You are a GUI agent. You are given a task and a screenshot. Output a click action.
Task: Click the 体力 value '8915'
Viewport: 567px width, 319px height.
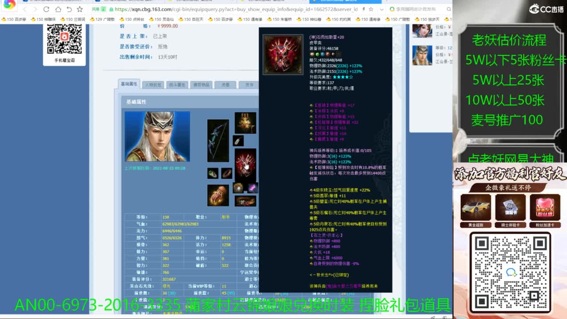click(x=226, y=238)
